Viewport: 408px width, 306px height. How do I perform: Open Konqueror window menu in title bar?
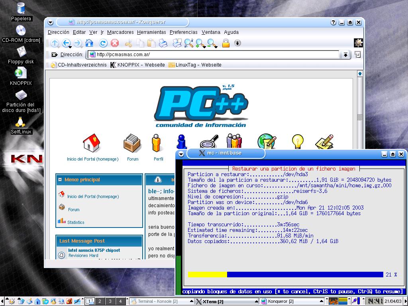(51, 23)
